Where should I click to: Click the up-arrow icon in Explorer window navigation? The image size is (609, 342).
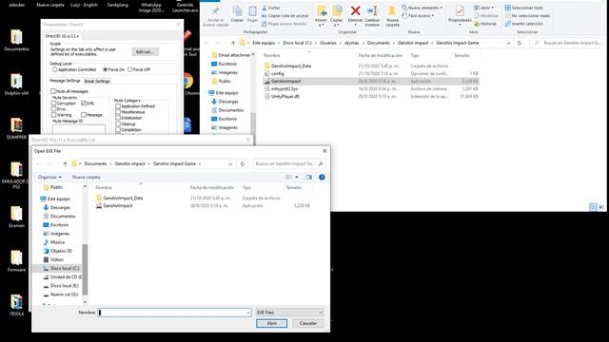click(233, 43)
